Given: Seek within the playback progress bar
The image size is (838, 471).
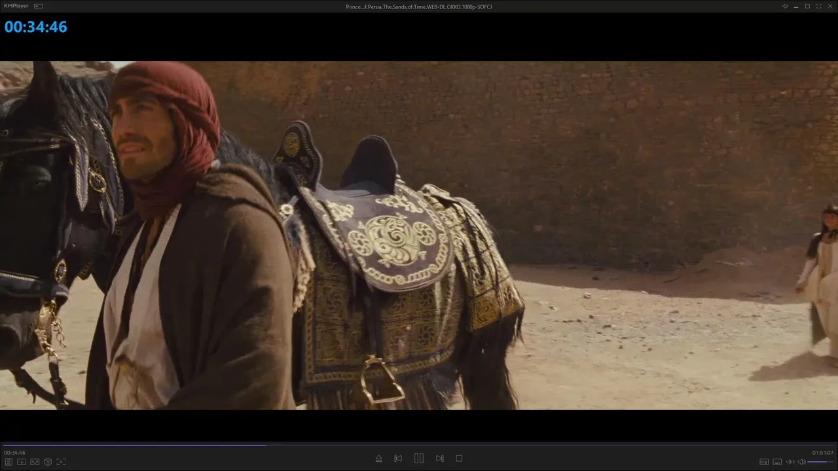Looking at the screenshot, I should click(x=419, y=445).
